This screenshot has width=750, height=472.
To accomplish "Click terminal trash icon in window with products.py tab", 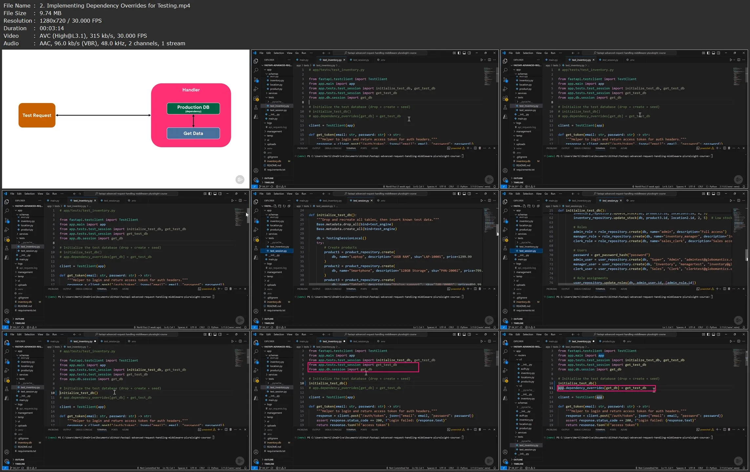I will (x=729, y=429).
